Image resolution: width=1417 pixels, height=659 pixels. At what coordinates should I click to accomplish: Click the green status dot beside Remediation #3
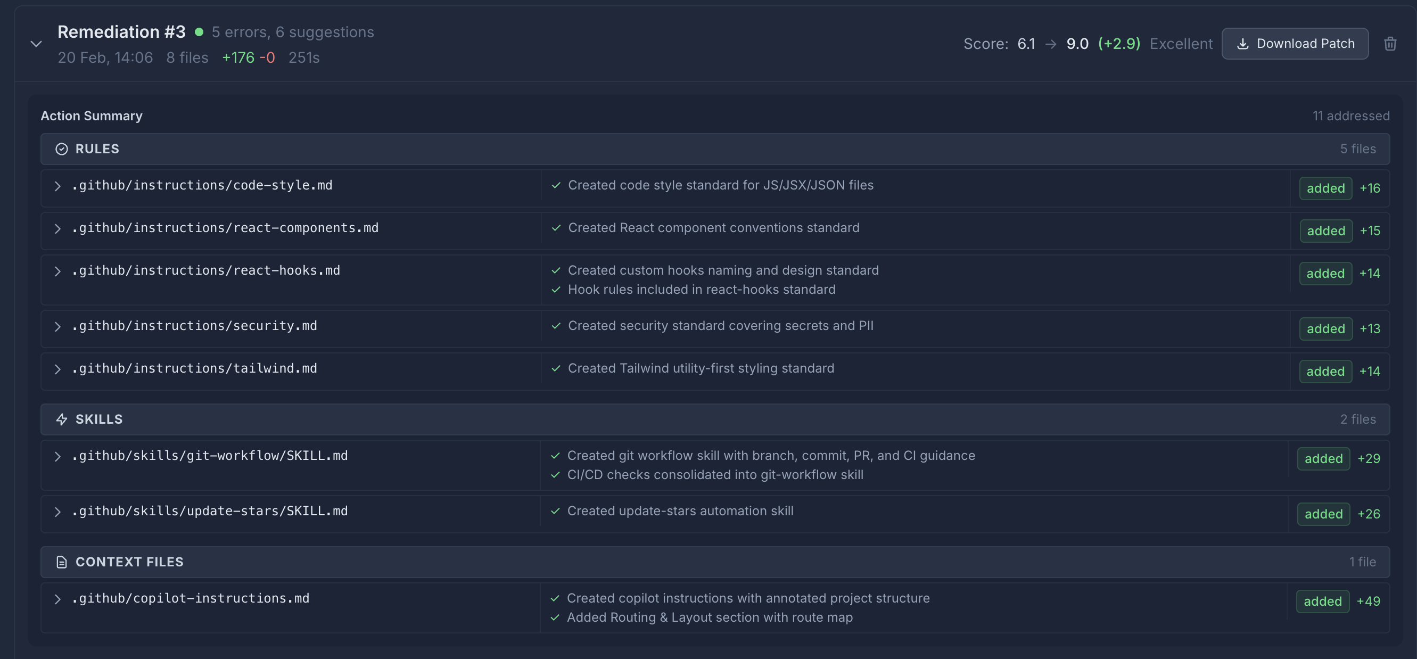[x=199, y=32]
